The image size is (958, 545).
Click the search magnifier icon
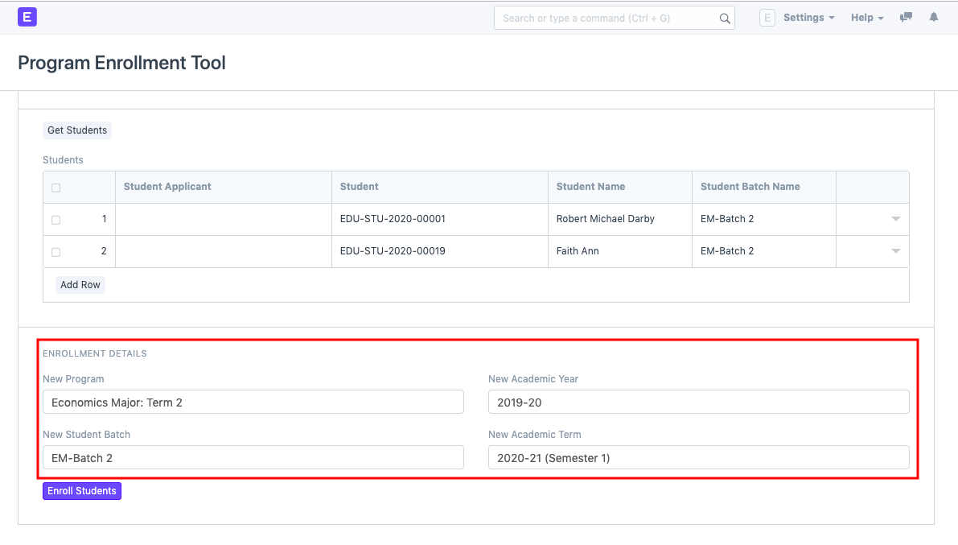pyautogui.click(x=723, y=17)
